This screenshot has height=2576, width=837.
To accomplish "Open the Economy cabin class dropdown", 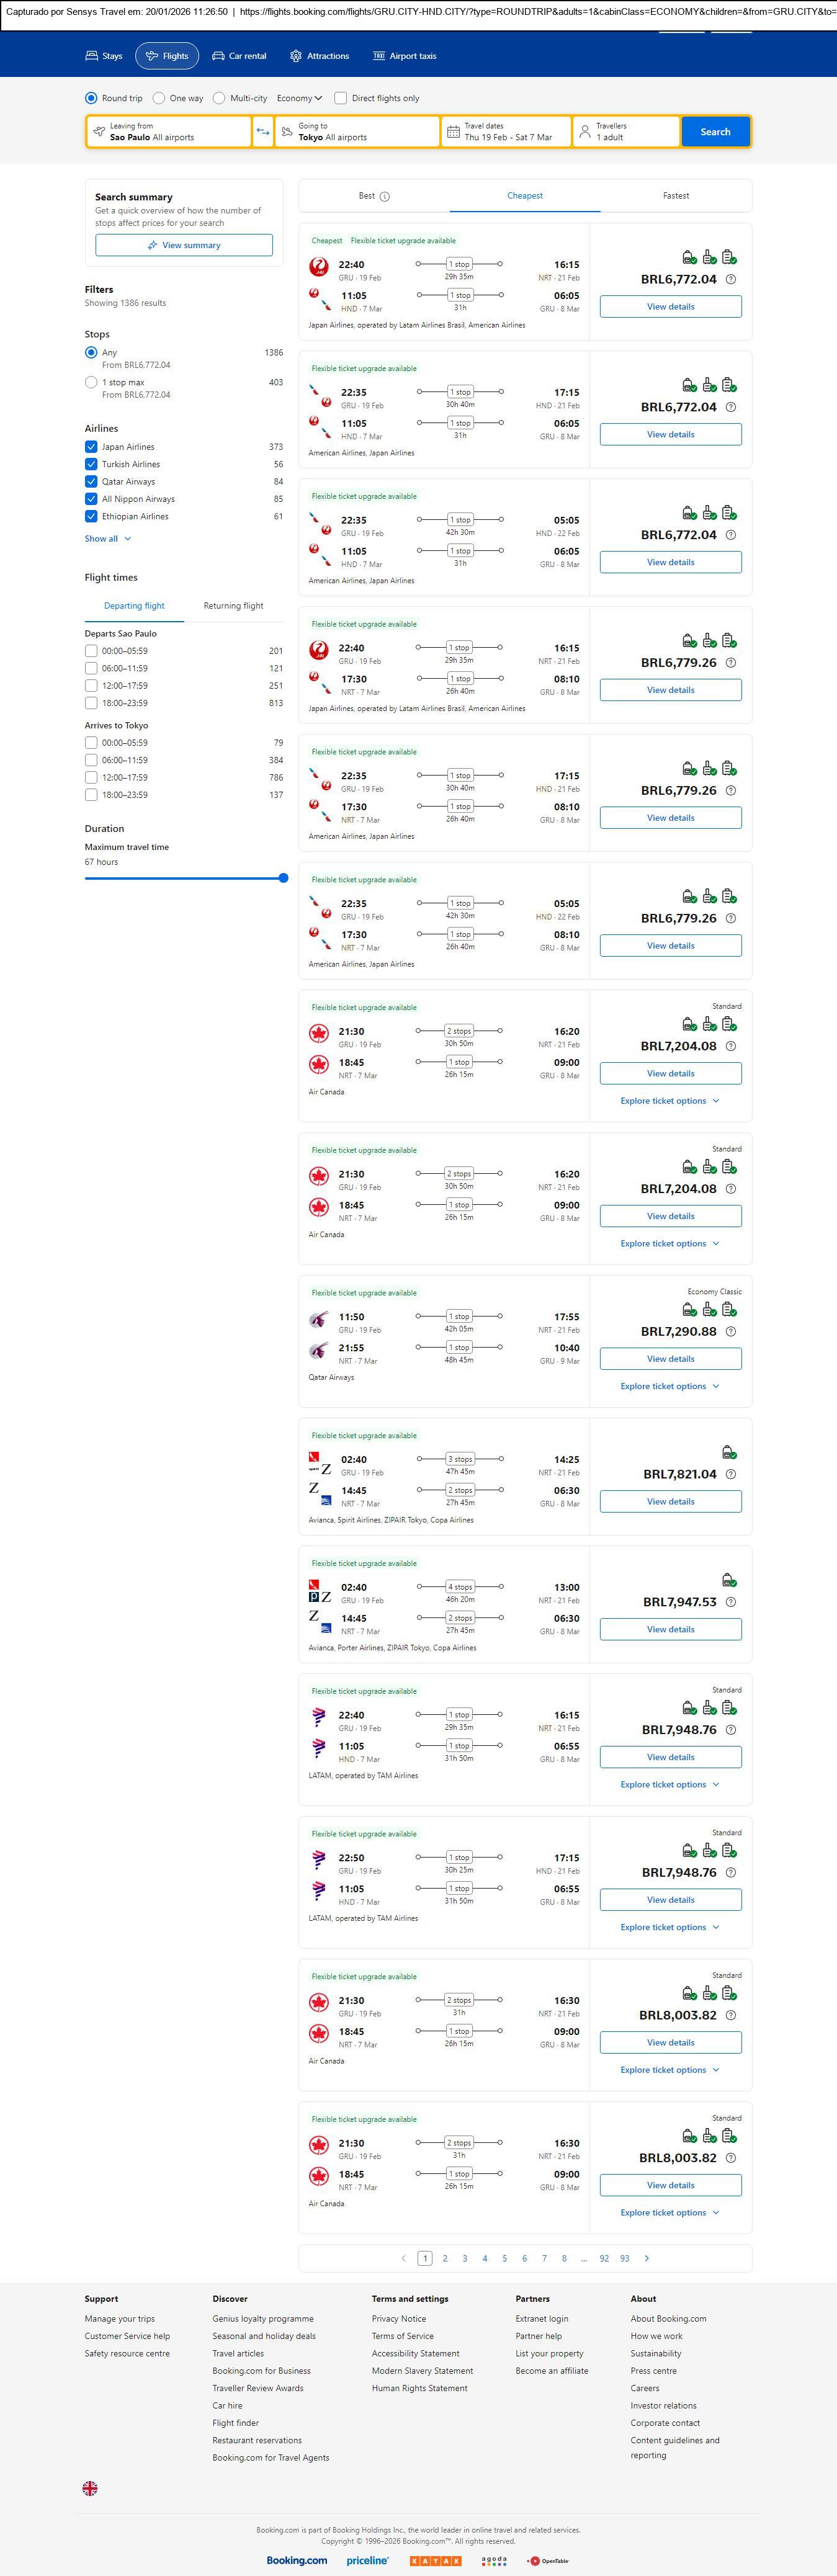I will [299, 98].
